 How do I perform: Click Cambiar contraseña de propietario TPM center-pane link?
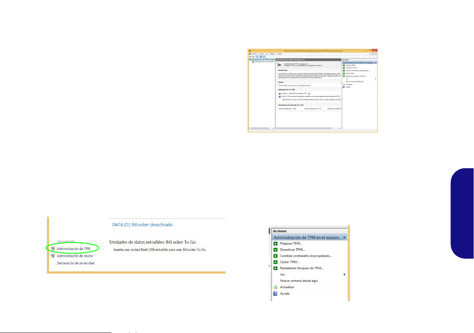pyautogui.click(x=295, y=94)
